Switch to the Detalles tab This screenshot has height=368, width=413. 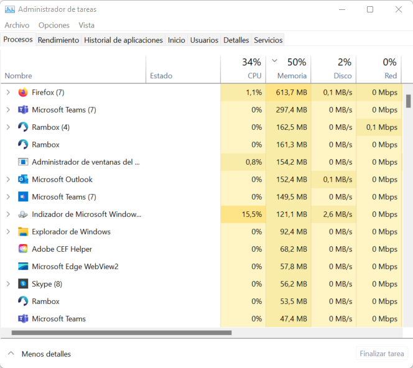click(x=236, y=40)
